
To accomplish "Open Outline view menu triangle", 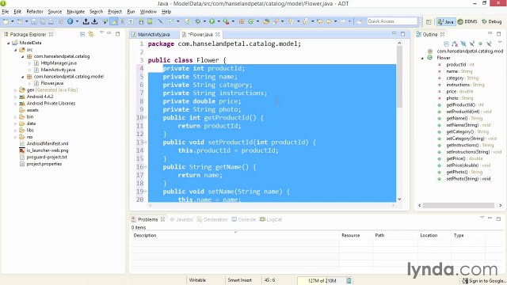I will click(500, 42).
